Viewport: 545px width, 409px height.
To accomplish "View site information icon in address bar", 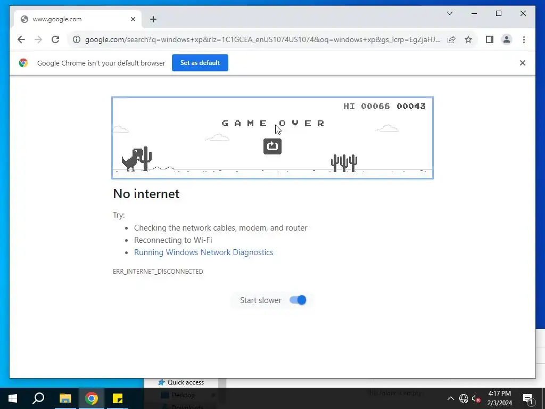I will (x=77, y=39).
